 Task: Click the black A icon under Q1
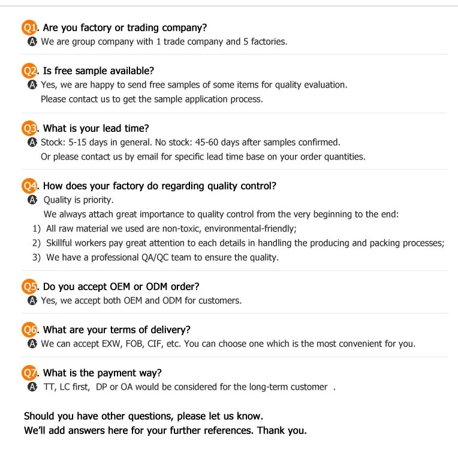click(32, 42)
